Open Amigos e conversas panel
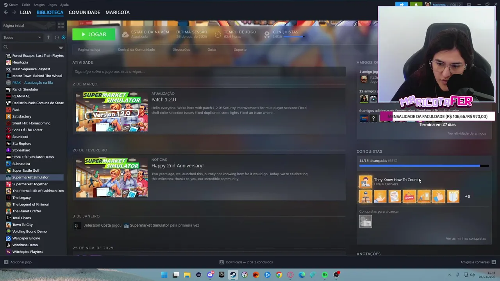Viewport: 500px width, 281px height. click(478, 262)
